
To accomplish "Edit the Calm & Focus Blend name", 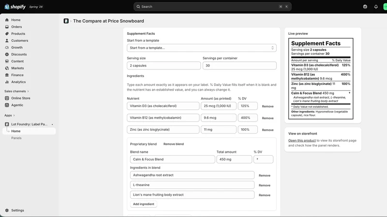I will pos(173,160).
